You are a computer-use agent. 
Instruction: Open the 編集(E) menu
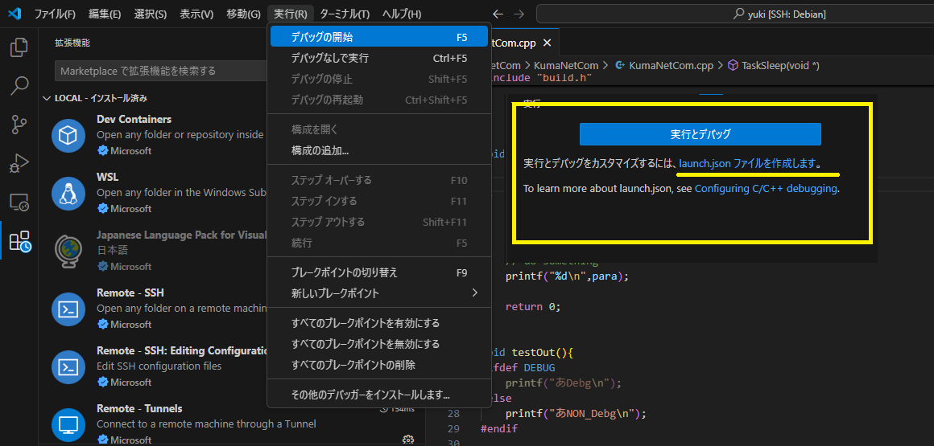coord(104,14)
